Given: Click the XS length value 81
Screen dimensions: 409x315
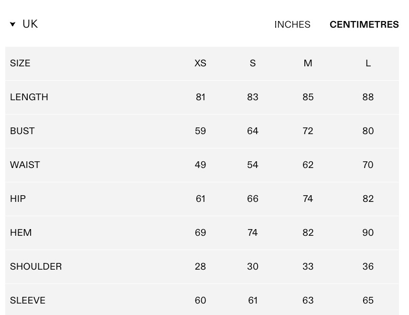Looking at the screenshot, I should (200, 97).
